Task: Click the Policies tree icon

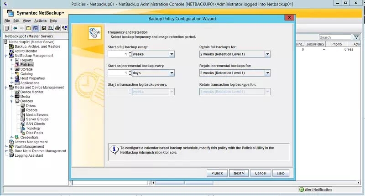Action: pyautogui.click(x=17, y=65)
